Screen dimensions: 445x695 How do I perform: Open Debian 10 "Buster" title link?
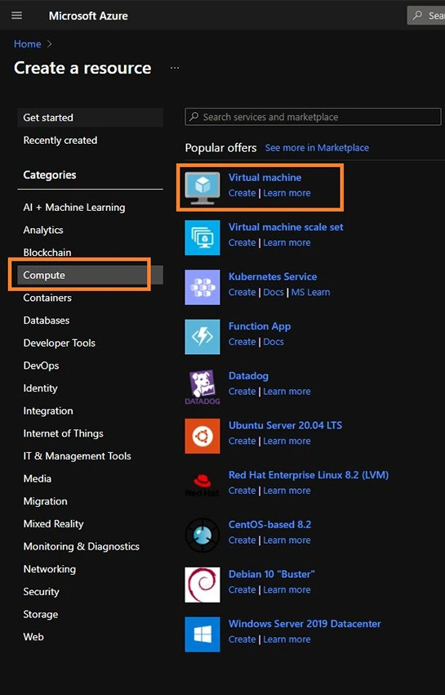271,574
